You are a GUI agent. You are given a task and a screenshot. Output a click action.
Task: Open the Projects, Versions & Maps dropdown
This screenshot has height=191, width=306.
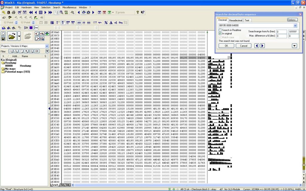47,46
